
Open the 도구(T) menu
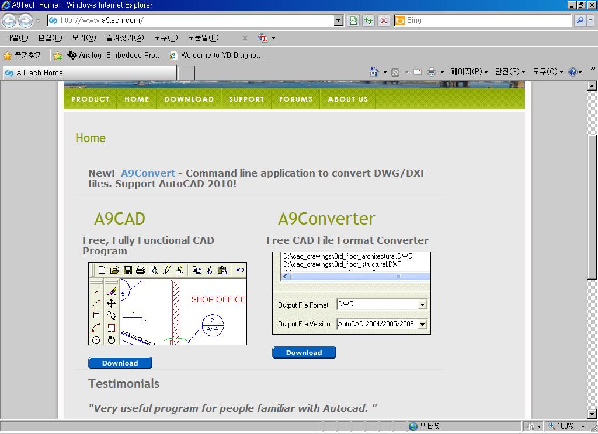(165, 37)
